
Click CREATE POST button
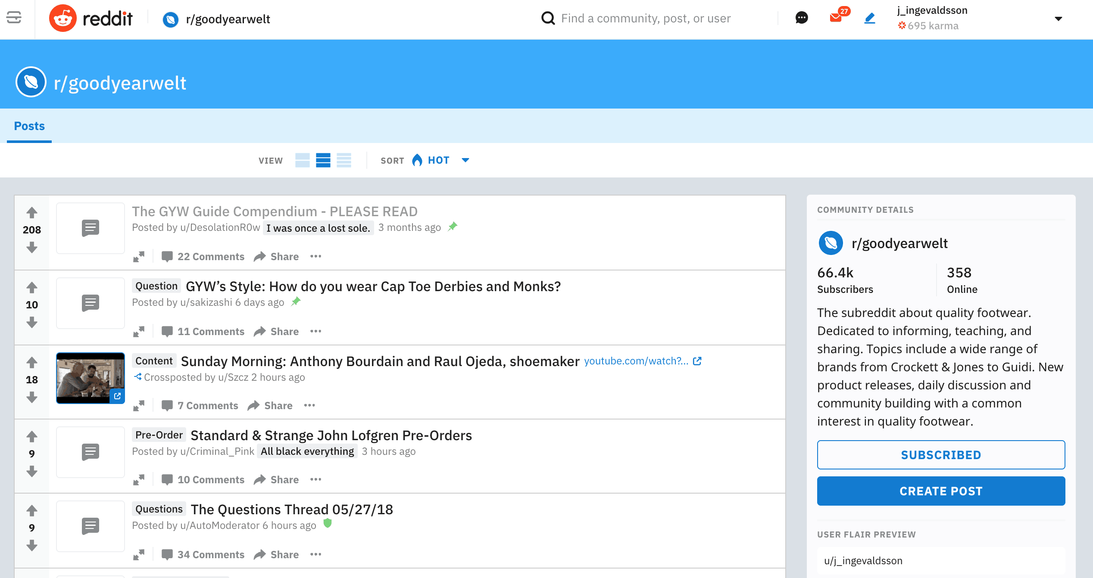tap(941, 491)
